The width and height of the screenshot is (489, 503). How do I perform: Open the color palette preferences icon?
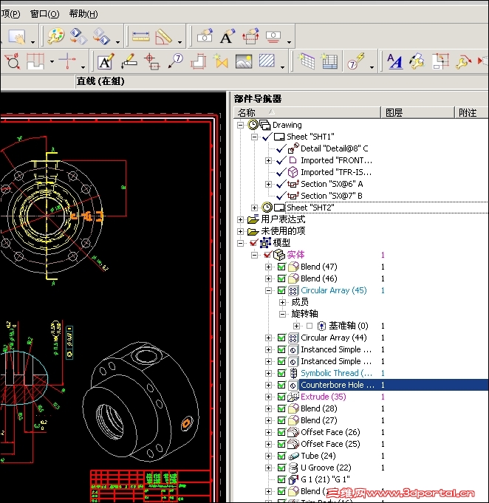(56, 36)
